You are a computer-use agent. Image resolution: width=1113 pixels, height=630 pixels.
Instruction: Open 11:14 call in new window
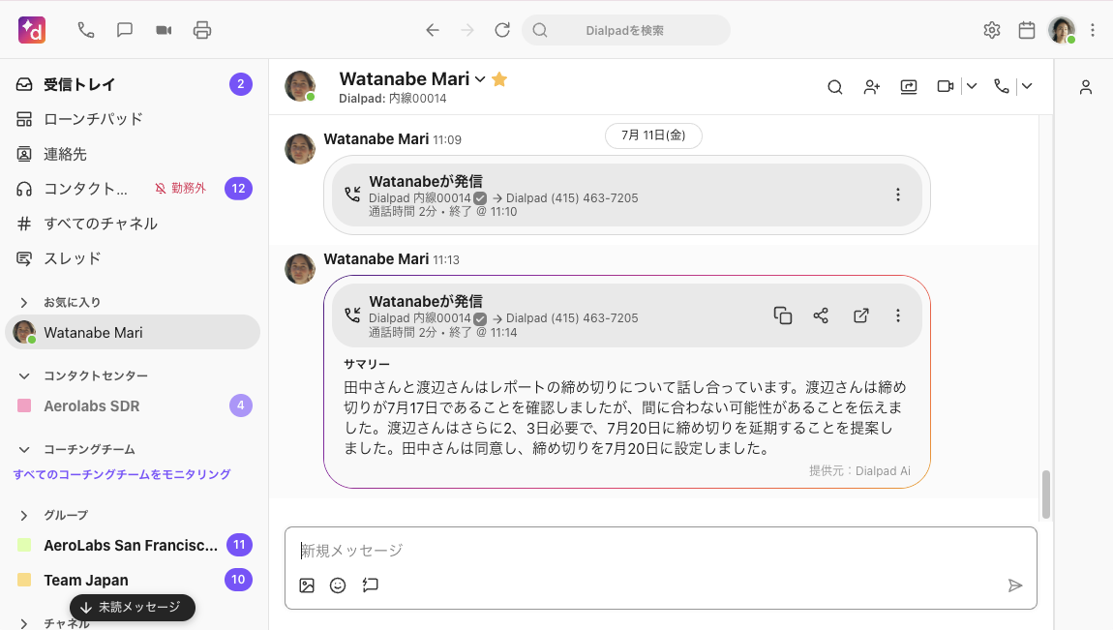[x=861, y=315]
